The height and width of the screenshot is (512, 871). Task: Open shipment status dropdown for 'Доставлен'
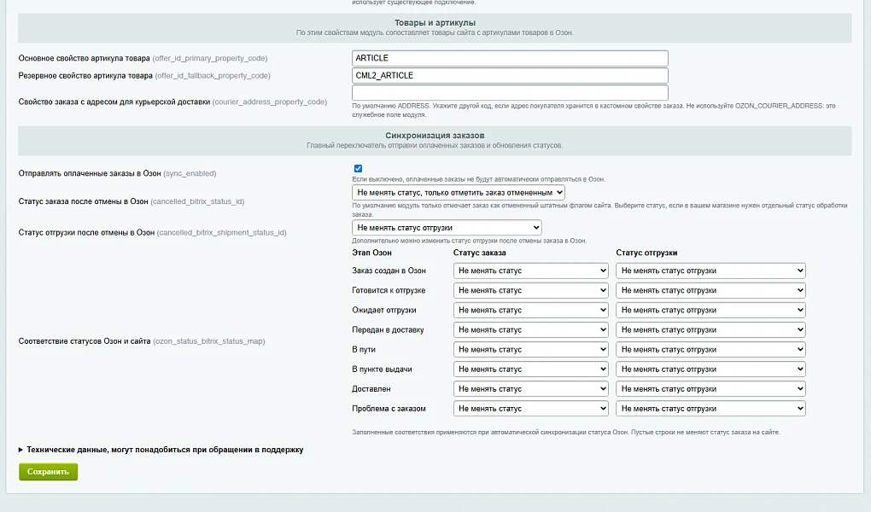coord(710,389)
